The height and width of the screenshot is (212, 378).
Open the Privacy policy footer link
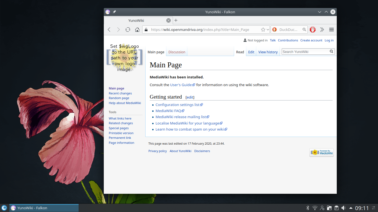(x=157, y=151)
